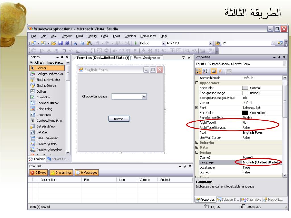The width and height of the screenshot is (291, 218).
Task: Click the BackColor Control color swatch
Action: click(245, 88)
